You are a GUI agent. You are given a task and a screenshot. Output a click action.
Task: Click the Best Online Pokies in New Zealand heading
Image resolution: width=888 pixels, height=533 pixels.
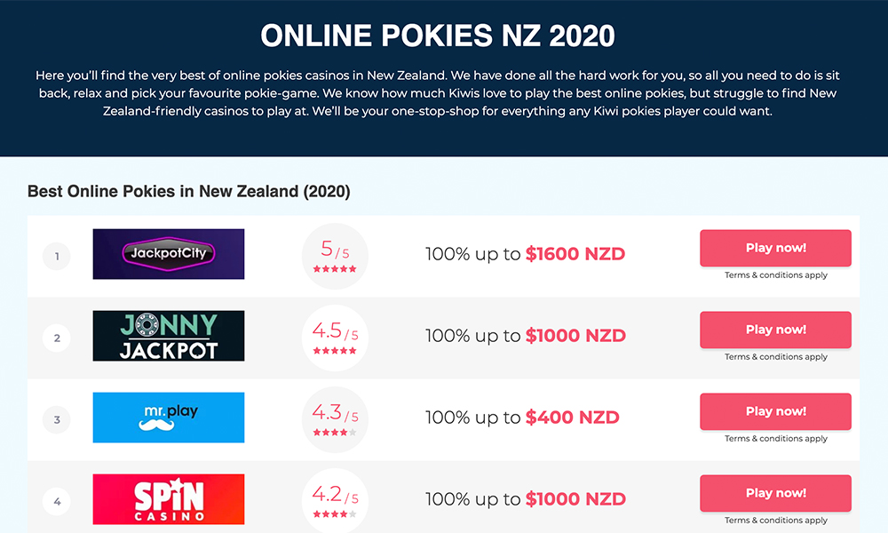click(x=189, y=192)
